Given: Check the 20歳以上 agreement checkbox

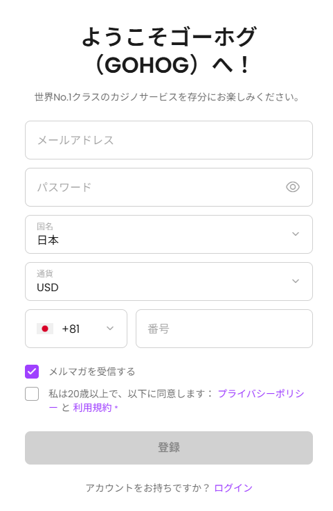Looking at the screenshot, I should 32,394.
